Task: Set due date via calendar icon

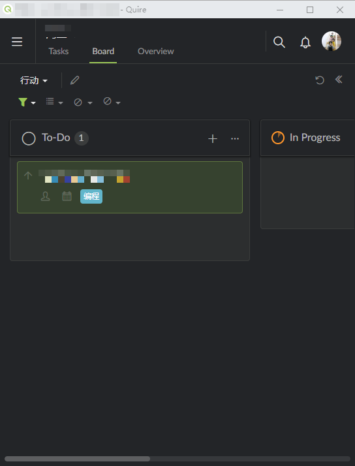Action: pos(67,196)
